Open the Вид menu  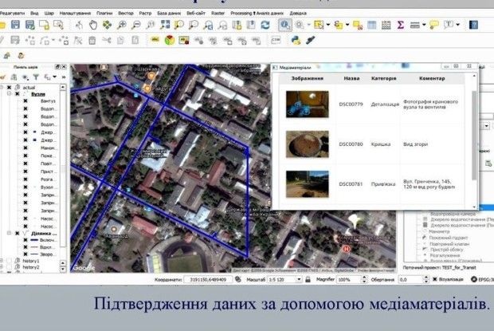coord(34,14)
